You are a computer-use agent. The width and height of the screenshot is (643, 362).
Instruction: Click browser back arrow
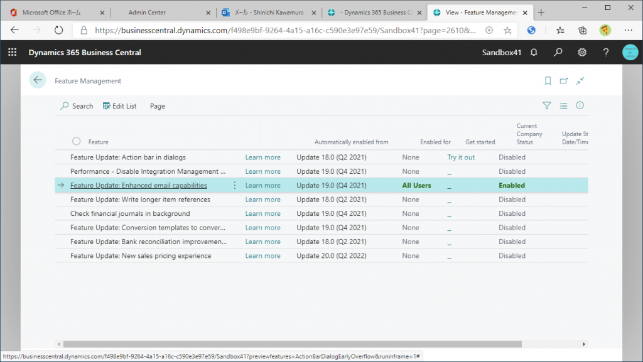(15, 30)
